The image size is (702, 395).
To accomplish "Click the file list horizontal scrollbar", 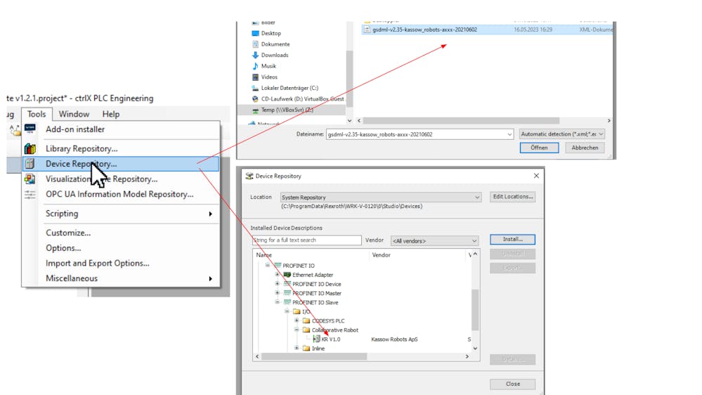I will [461, 121].
